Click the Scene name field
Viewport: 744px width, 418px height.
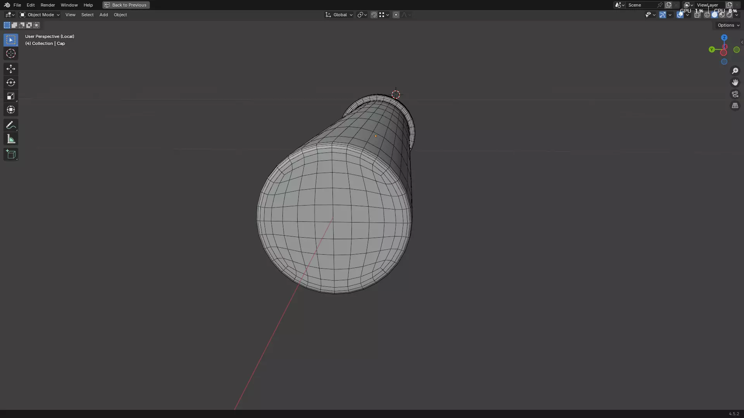tap(641, 5)
